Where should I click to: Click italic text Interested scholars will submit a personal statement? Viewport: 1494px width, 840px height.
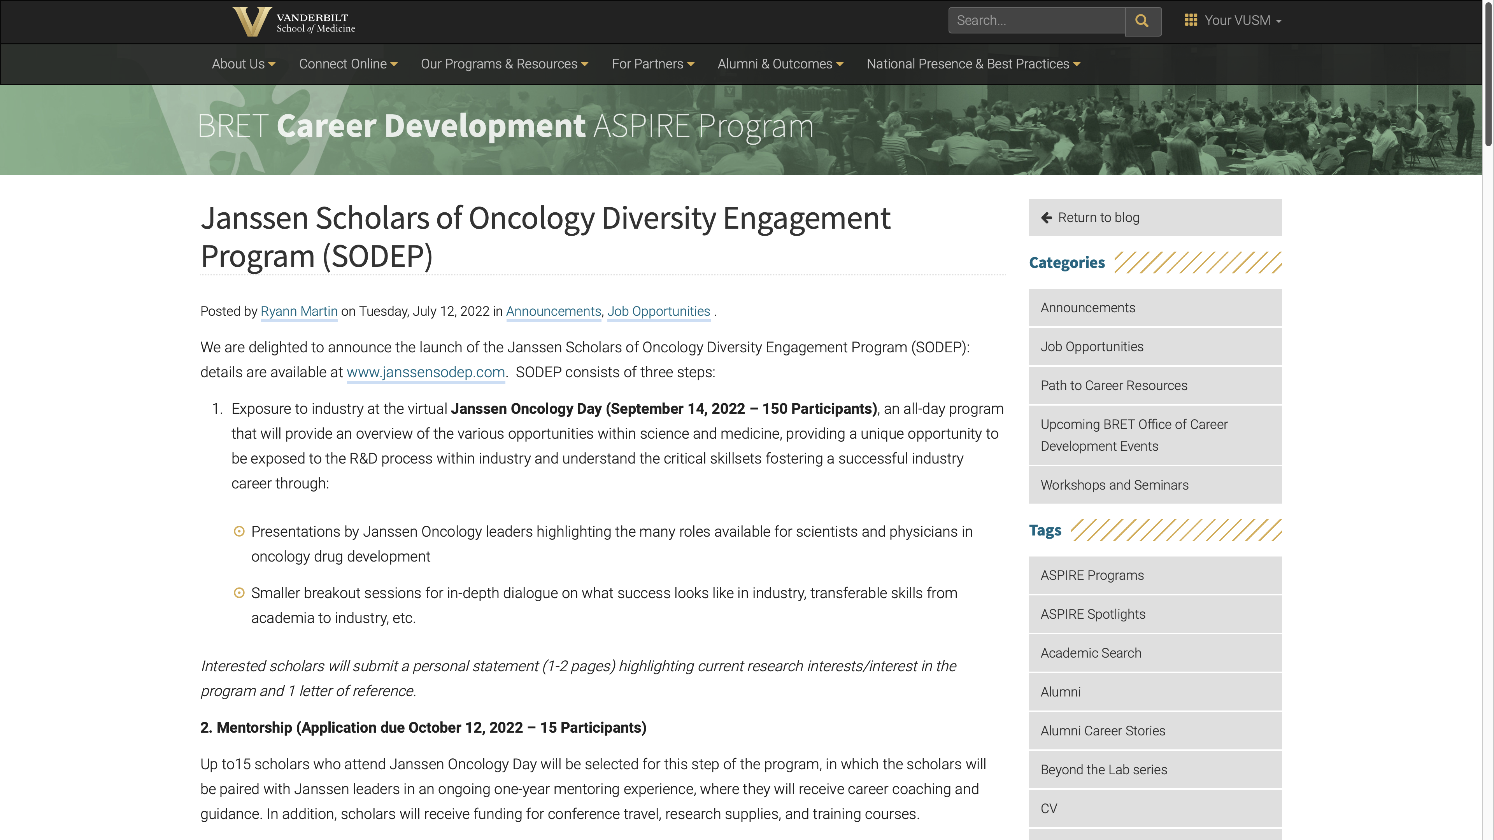point(578,678)
